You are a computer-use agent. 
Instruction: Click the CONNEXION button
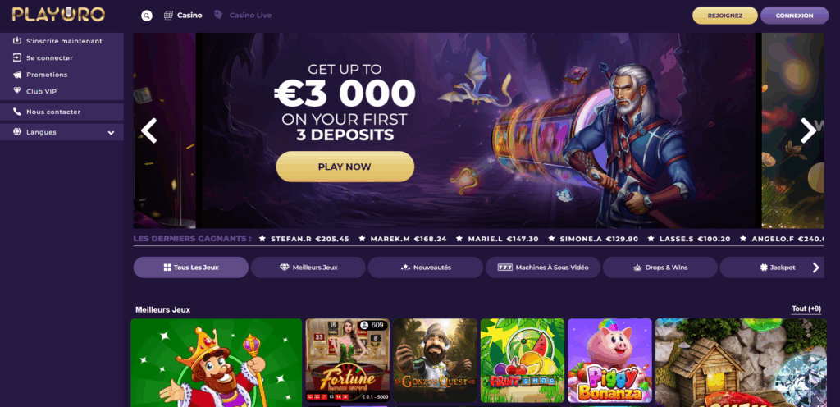pyautogui.click(x=794, y=16)
